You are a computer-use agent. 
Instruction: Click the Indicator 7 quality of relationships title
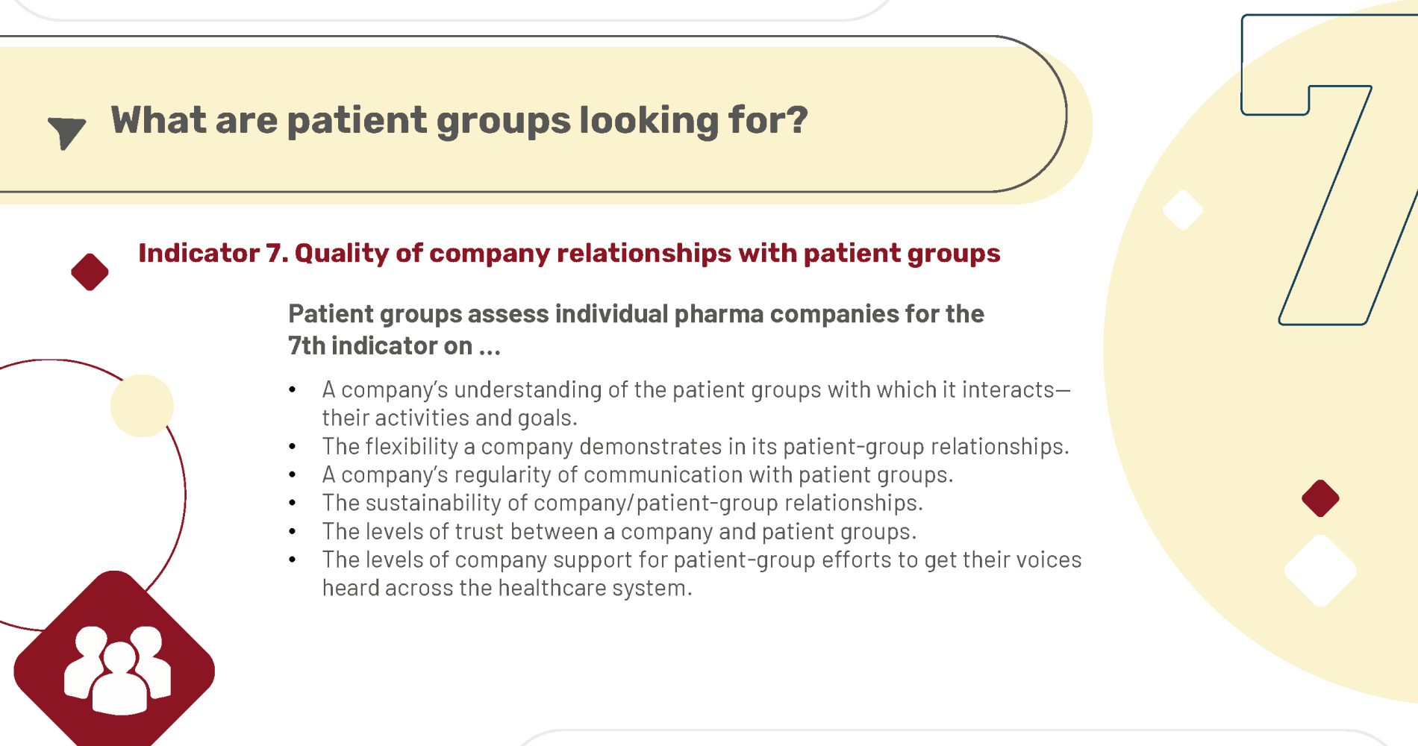tap(569, 254)
